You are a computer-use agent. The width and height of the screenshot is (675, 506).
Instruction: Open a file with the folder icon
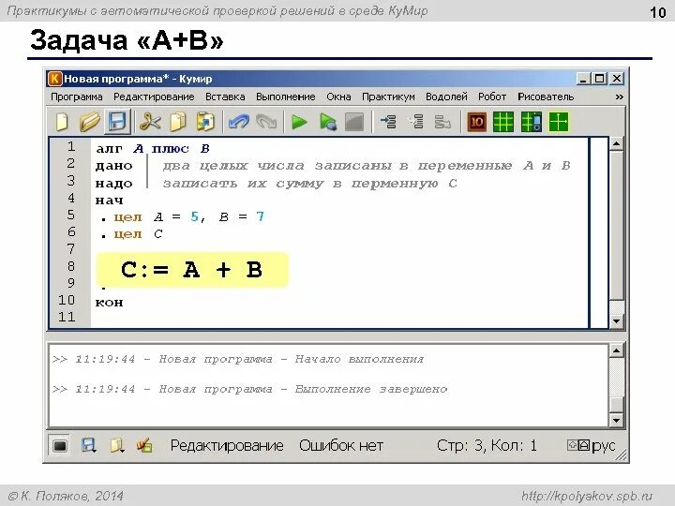point(90,122)
